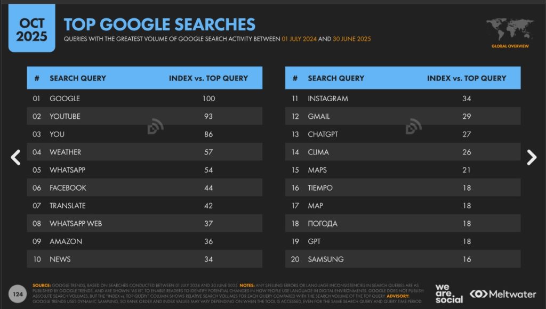Viewport: 546px width, 309px height.
Task: Click the 01 July 2024 date text
Action: click(299, 39)
